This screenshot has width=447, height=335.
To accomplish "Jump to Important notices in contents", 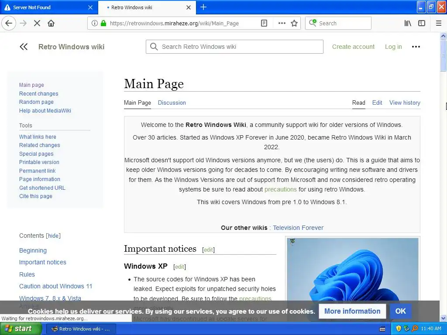I will (42, 262).
